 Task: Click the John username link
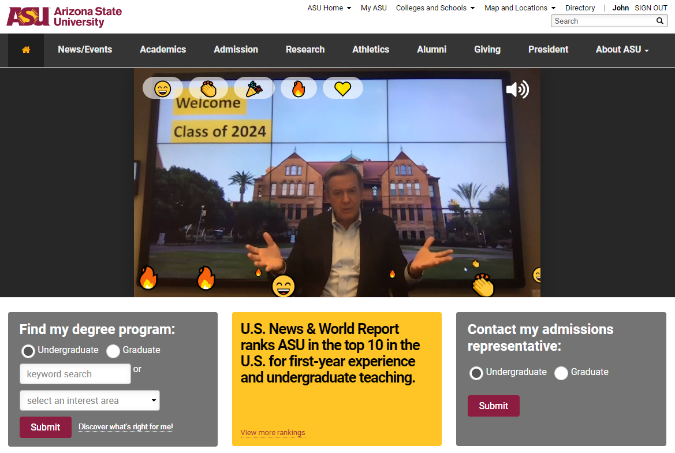(x=620, y=8)
